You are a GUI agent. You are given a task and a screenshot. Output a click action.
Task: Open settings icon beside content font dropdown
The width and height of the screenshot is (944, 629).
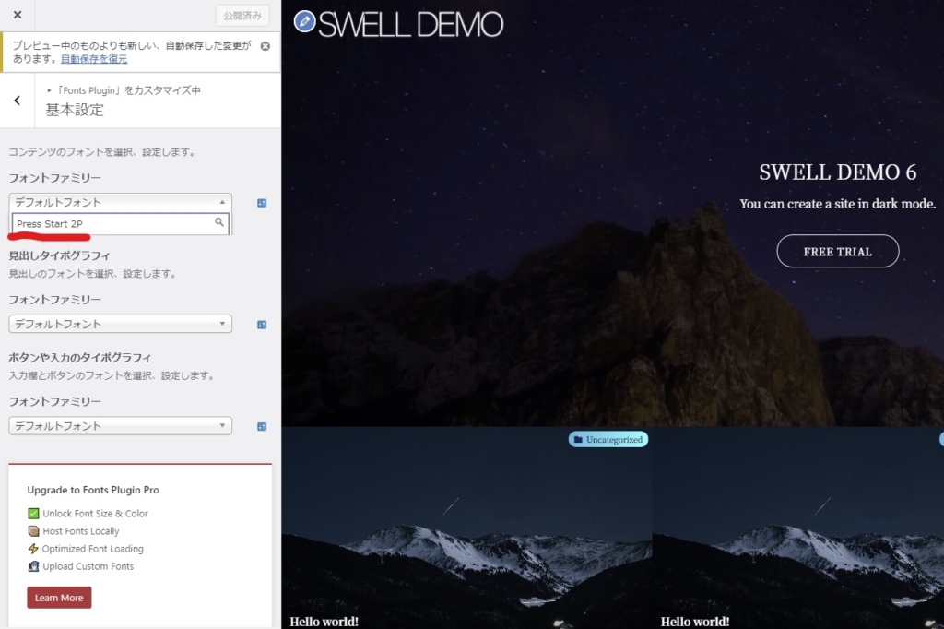click(262, 203)
